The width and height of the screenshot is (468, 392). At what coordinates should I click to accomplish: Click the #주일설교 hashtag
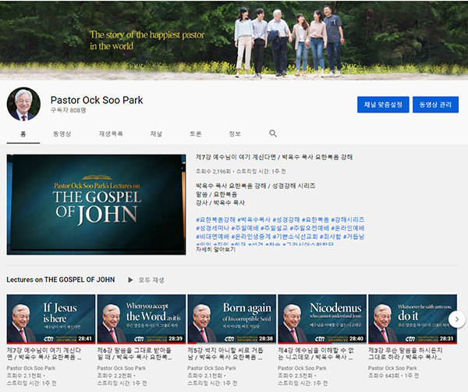[274, 228]
